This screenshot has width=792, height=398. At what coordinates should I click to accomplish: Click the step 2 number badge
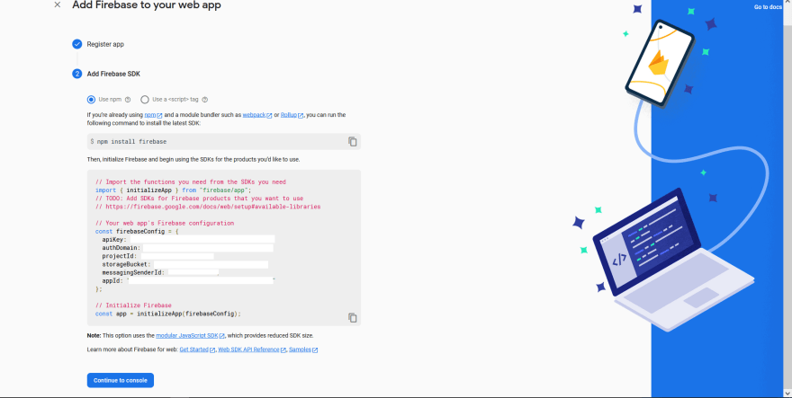[76, 74]
